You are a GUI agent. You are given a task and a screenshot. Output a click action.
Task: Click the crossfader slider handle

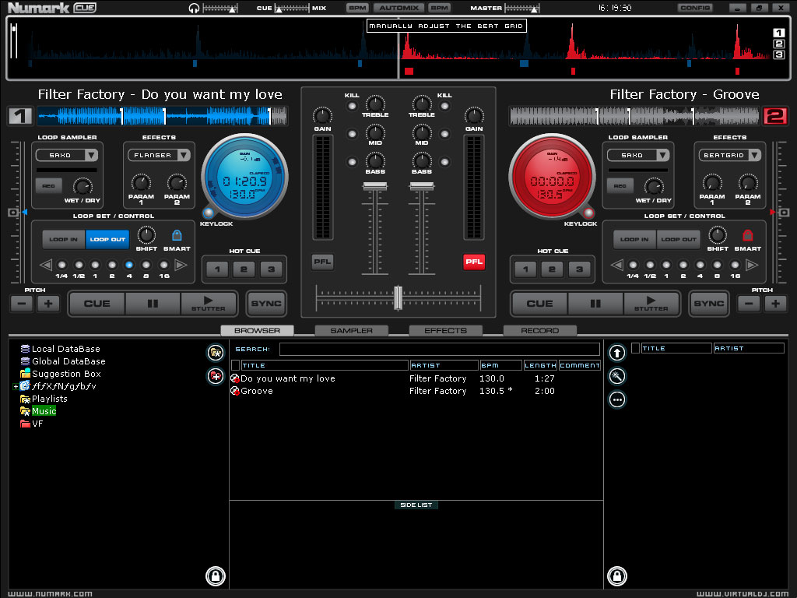pos(398,297)
